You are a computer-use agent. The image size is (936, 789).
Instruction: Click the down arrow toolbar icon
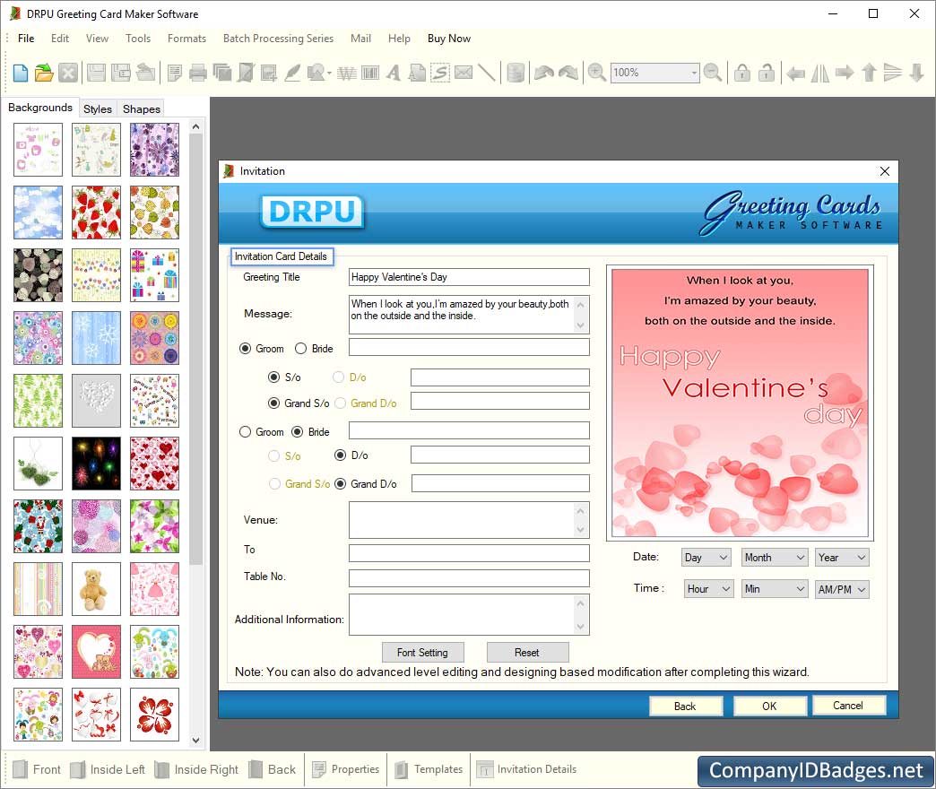click(917, 73)
